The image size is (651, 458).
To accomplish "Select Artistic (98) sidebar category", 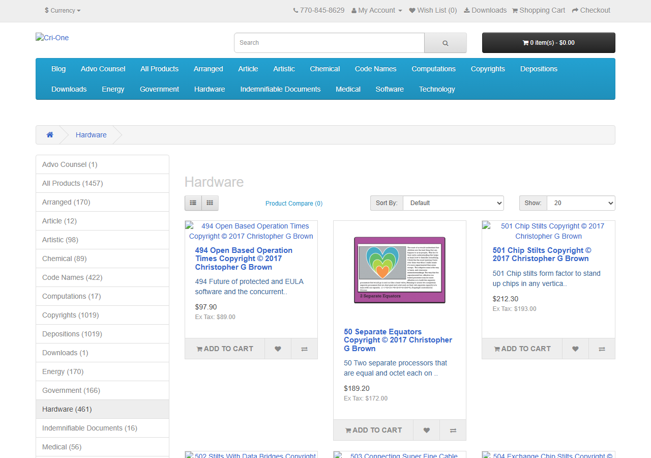I will [102, 240].
